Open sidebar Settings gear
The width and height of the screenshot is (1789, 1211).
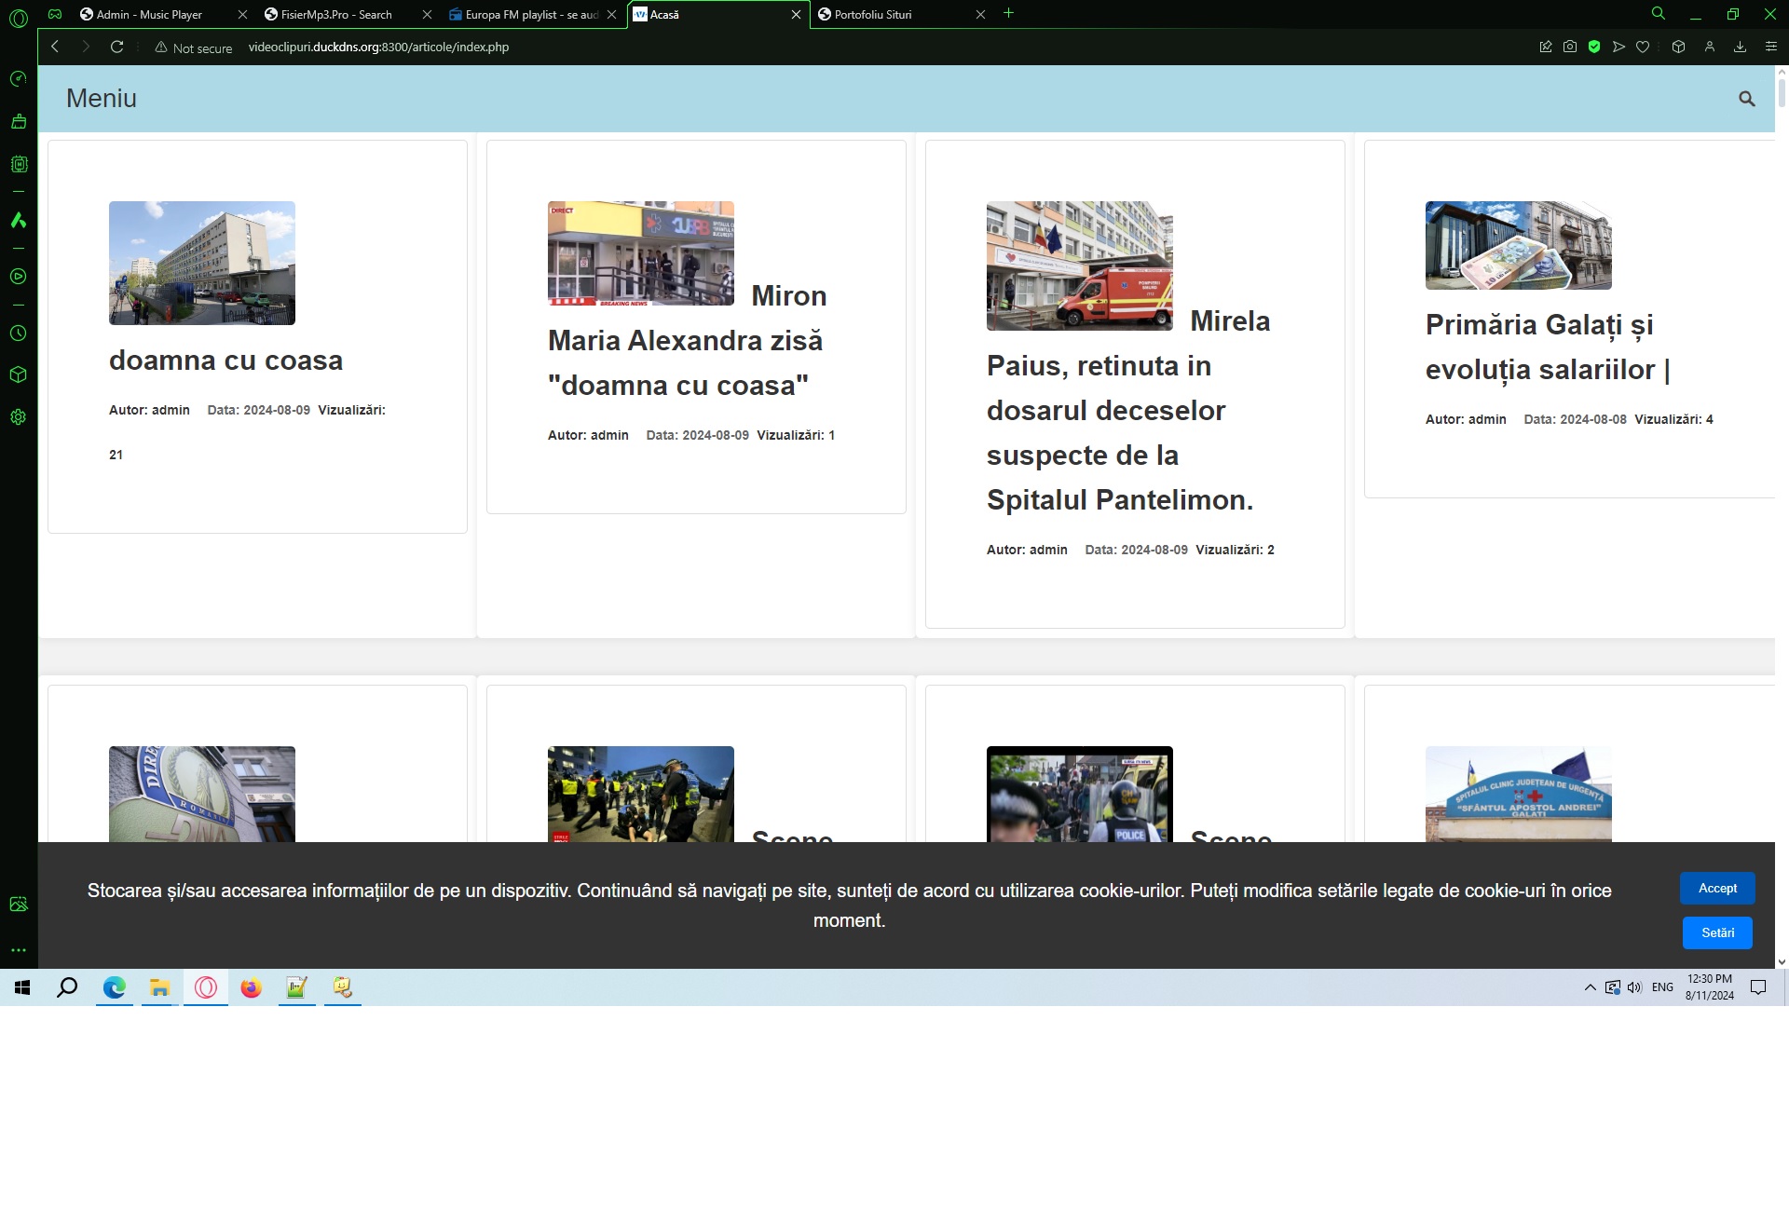[x=19, y=416]
